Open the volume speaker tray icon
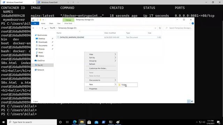This screenshot has height=125, width=223. [204, 122]
